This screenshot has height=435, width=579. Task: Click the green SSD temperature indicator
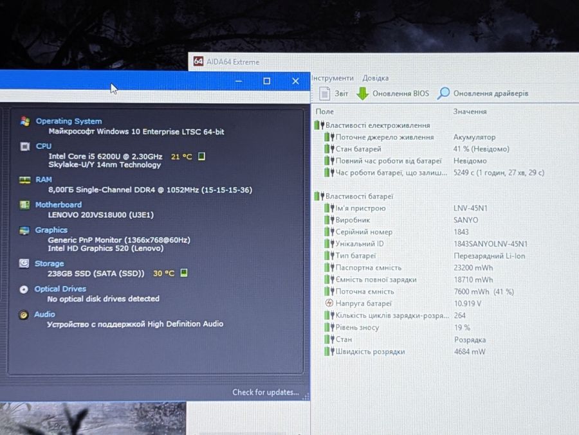point(183,273)
